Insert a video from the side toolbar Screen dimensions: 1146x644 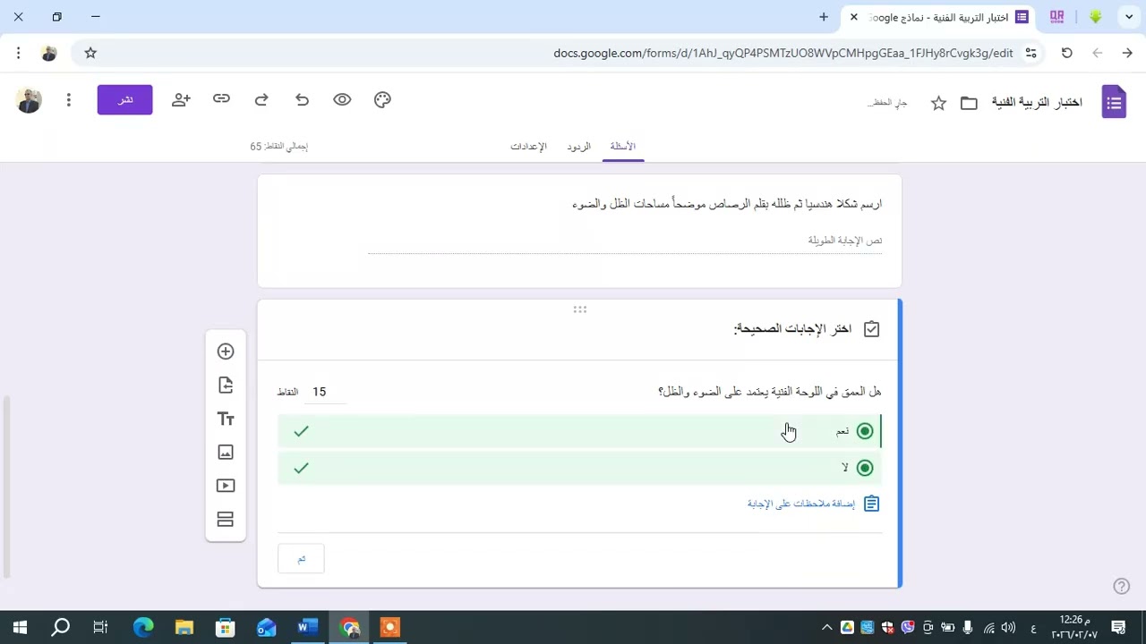point(226,486)
